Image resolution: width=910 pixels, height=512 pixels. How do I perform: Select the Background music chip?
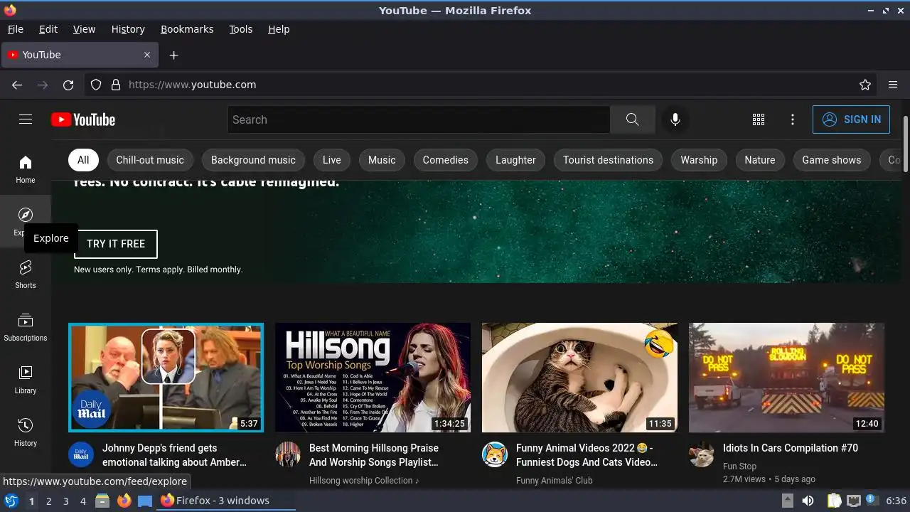pyautogui.click(x=253, y=160)
